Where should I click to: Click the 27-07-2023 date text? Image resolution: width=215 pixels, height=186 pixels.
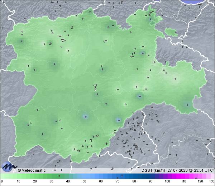(178, 170)
